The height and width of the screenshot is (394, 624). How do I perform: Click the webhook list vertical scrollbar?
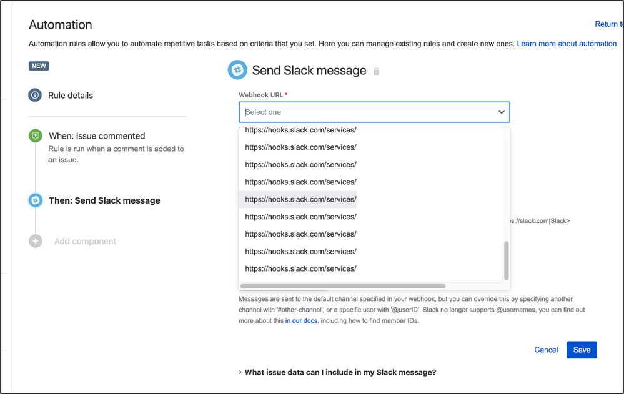pyautogui.click(x=506, y=260)
